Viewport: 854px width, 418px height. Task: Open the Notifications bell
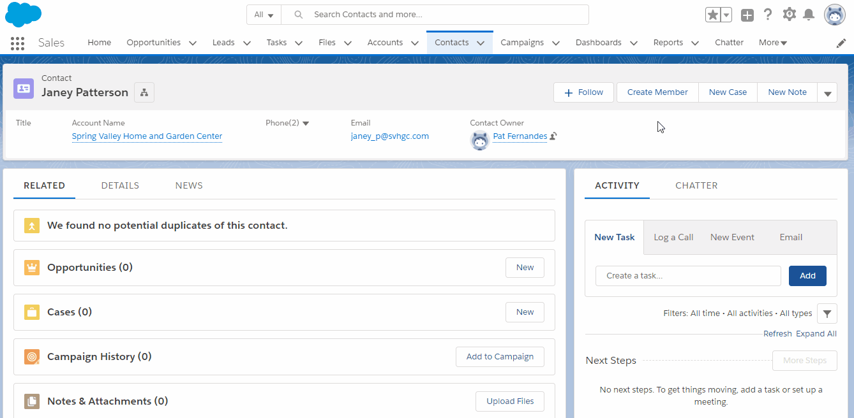click(x=809, y=15)
